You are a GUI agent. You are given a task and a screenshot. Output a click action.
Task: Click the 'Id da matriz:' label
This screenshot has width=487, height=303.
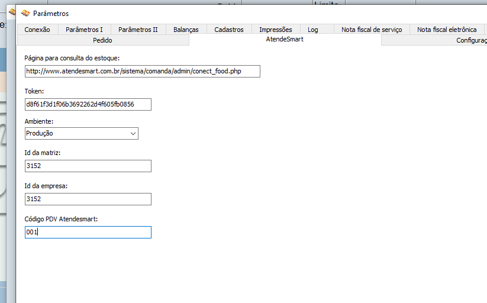pos(43,153)
